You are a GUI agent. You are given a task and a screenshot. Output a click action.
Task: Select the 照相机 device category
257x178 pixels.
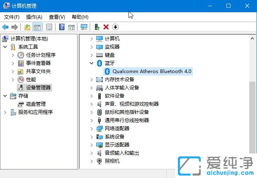tap(112, 161)
